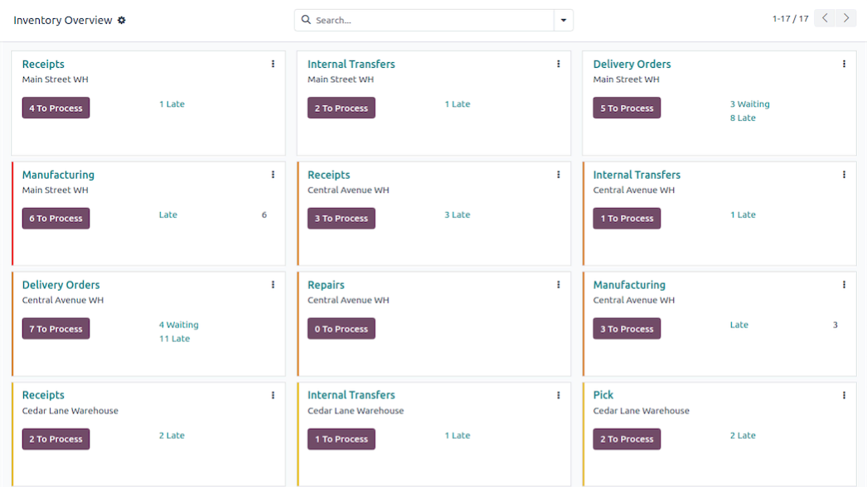Click the search magnifier icon
Image resolution: width=867 pixels, height=487 pixels.
(306, 20)
